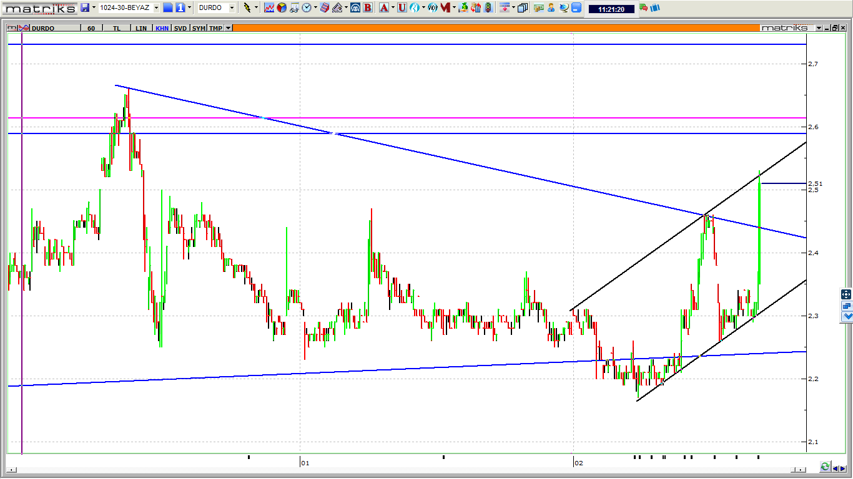Click the red letter B icon

[x=367, y=7]
